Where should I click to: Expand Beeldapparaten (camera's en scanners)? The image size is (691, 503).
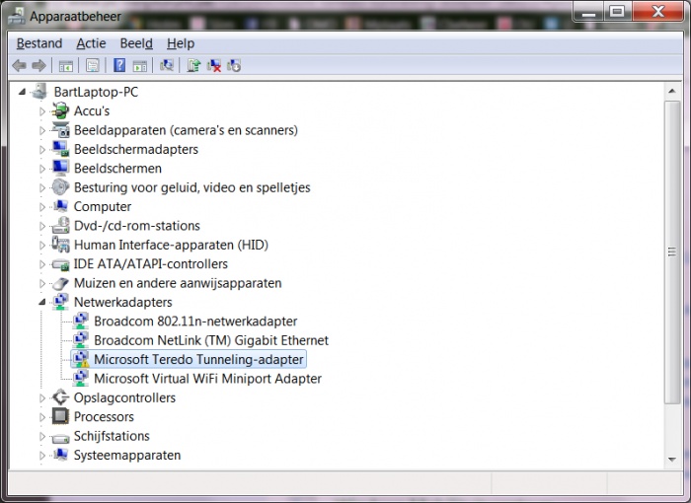click(41, 130)
